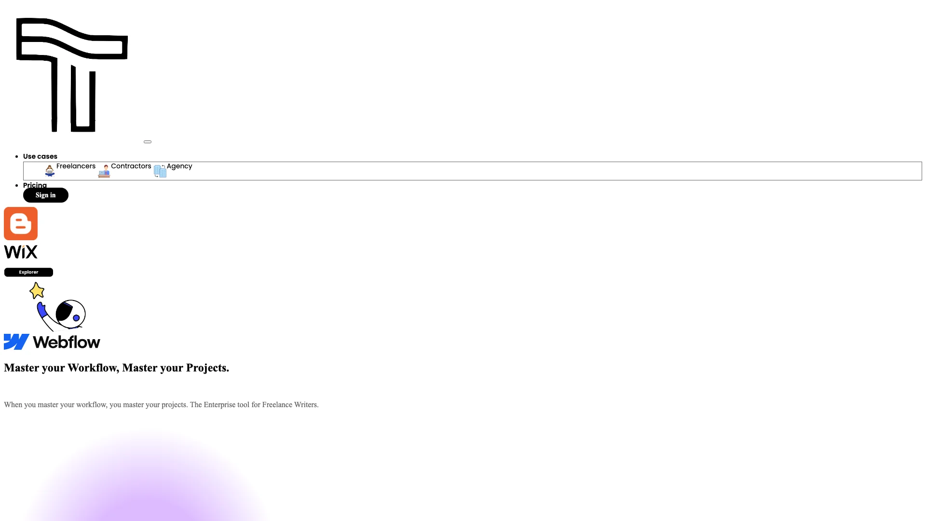Screen dimensions: 926x521
Task: Click the Pricing link
Action: [35, 184]
